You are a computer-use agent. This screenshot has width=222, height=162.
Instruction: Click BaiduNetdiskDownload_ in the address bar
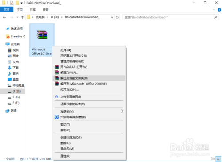point(82,17)
